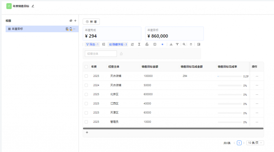Image resolution: width=274 pixels, height=152 pixels.
Task: Toggle hidden views eye icon in 视图 panel
Action: (71, 21)
